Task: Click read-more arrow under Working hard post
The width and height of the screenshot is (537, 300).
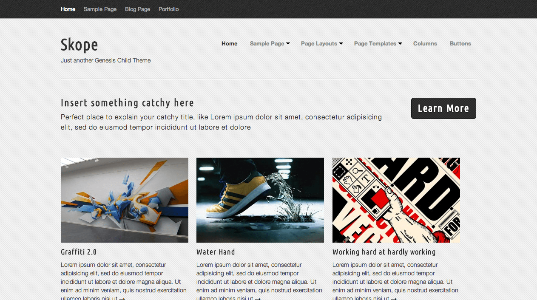Action: point(394,298)
